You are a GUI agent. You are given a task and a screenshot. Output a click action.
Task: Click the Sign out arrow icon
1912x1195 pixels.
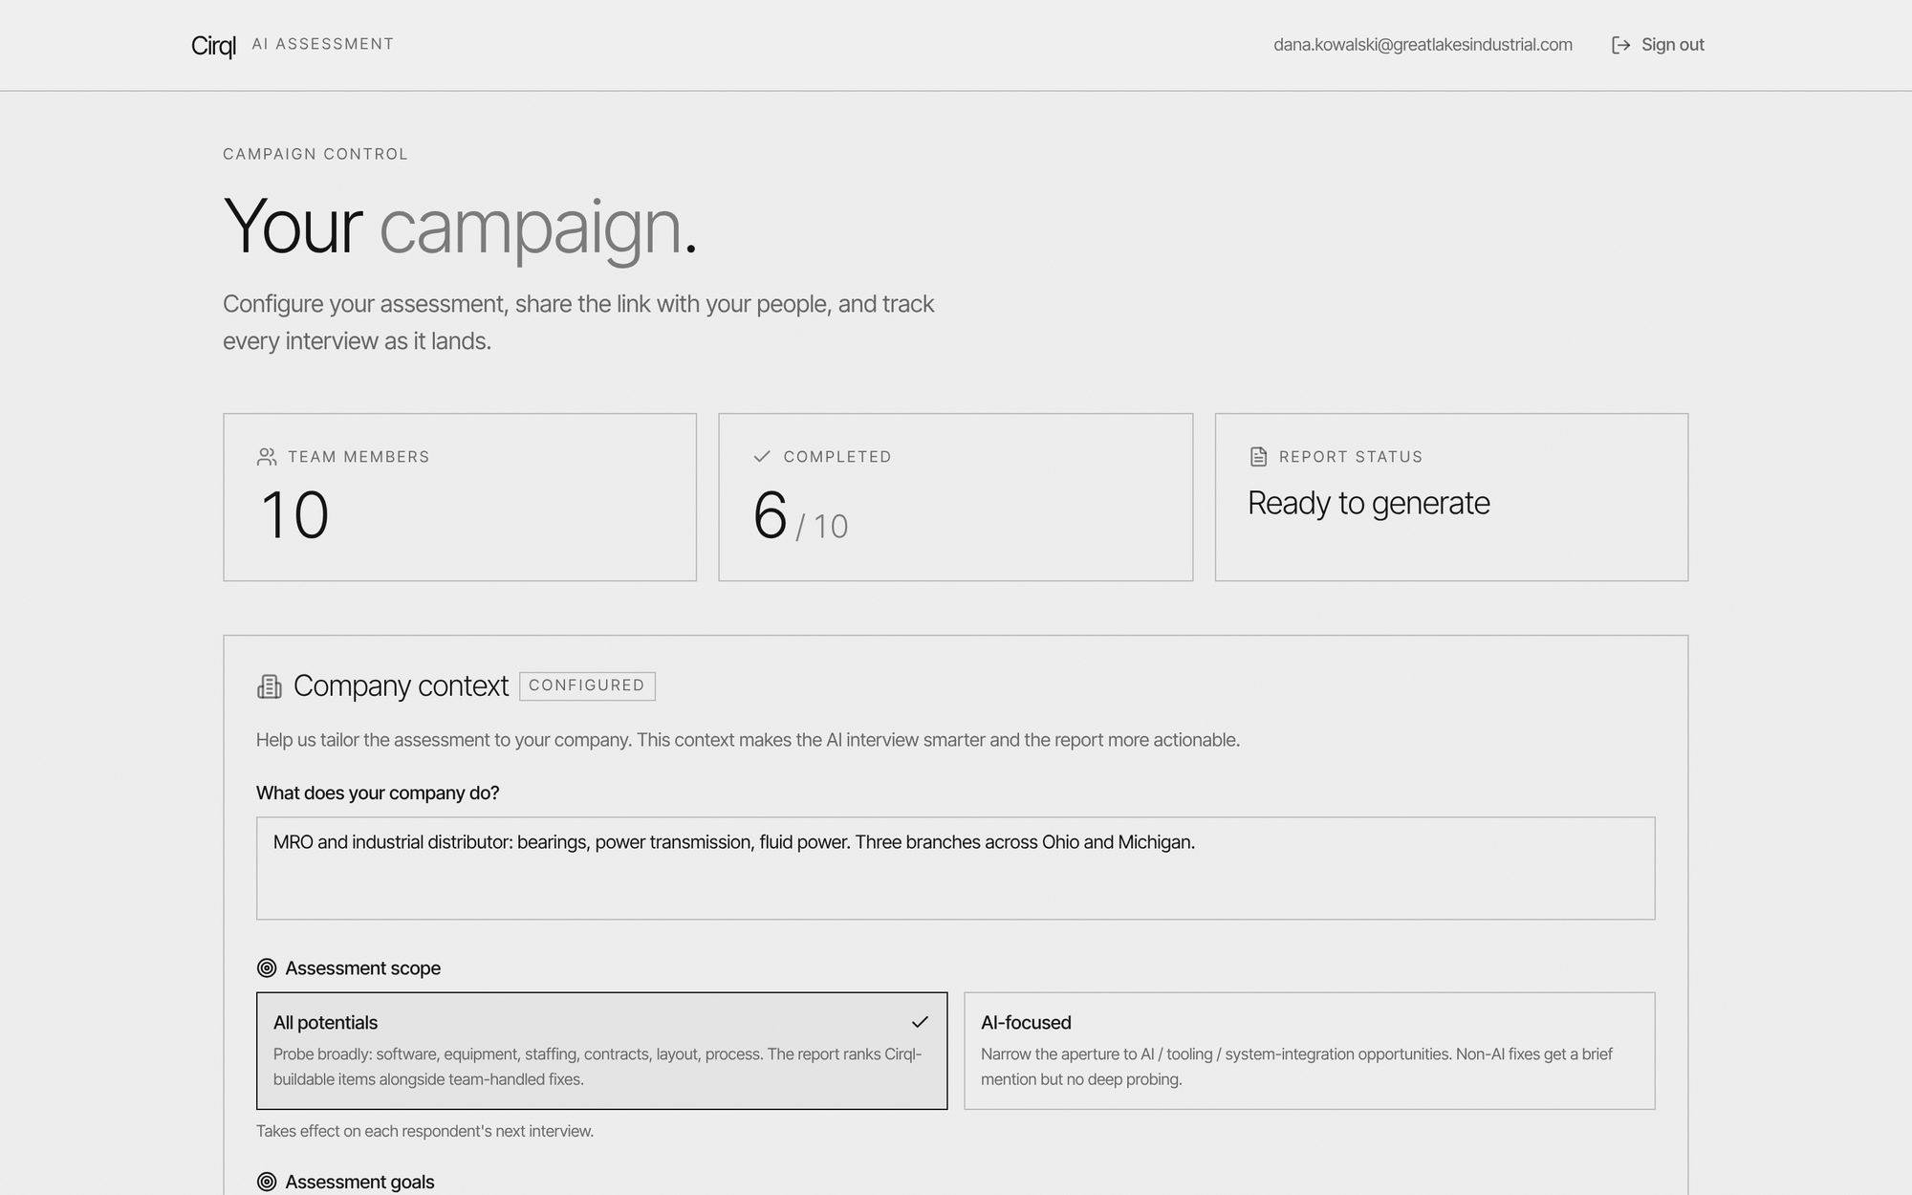(x=1620, y=45)
